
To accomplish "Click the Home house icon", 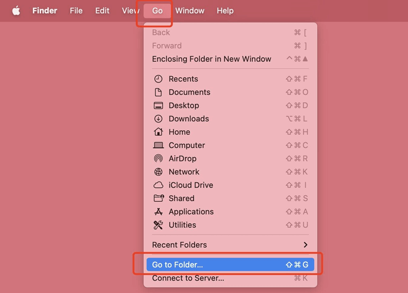I will pos(159,132).
